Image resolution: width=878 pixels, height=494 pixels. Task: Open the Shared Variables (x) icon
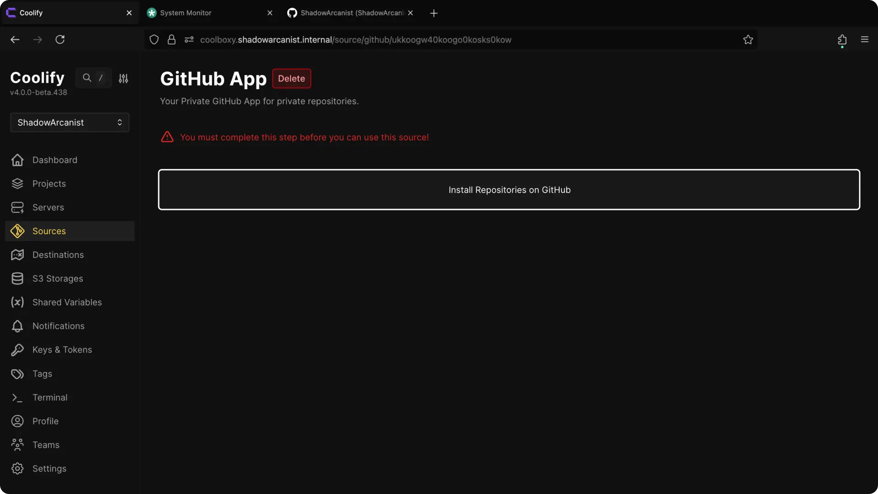point(17,302)
